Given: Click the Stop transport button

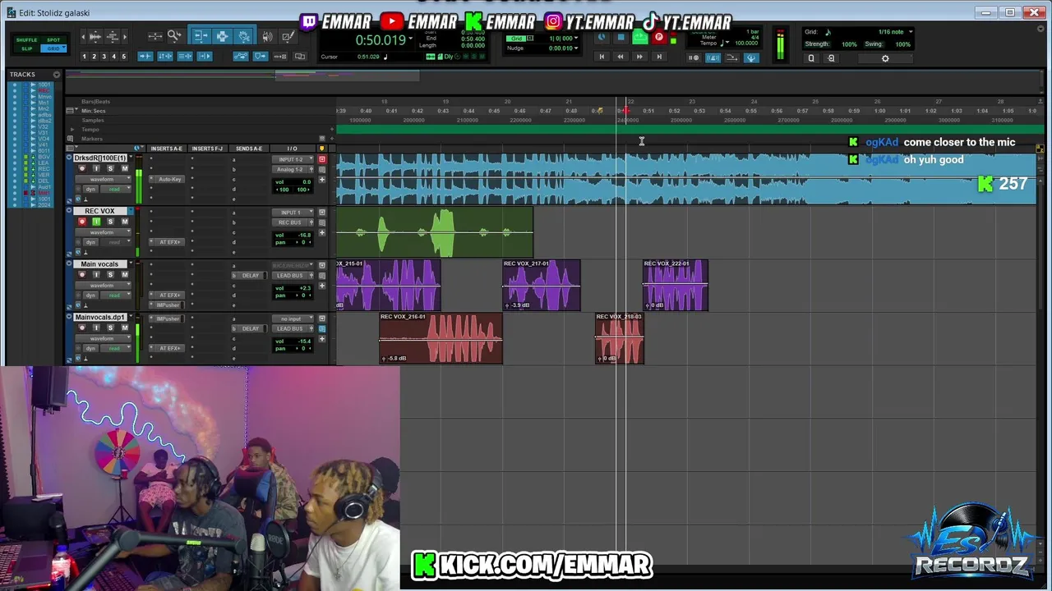Looking at the screenshot, I should (621, 37).
